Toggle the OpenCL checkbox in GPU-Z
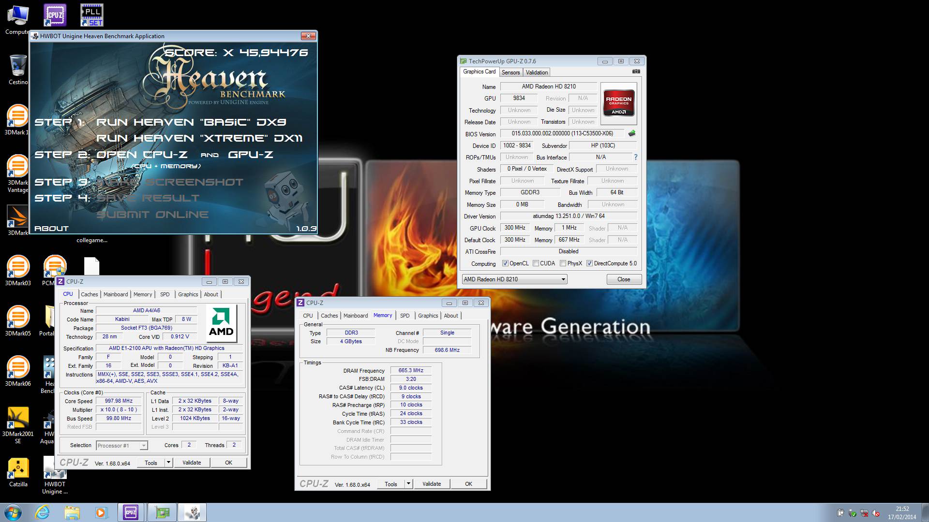929x522 pixels. tap(505, 263)
